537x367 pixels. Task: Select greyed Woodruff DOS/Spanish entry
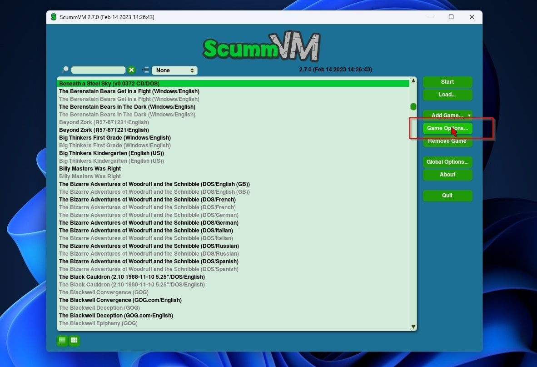(233, 269)
